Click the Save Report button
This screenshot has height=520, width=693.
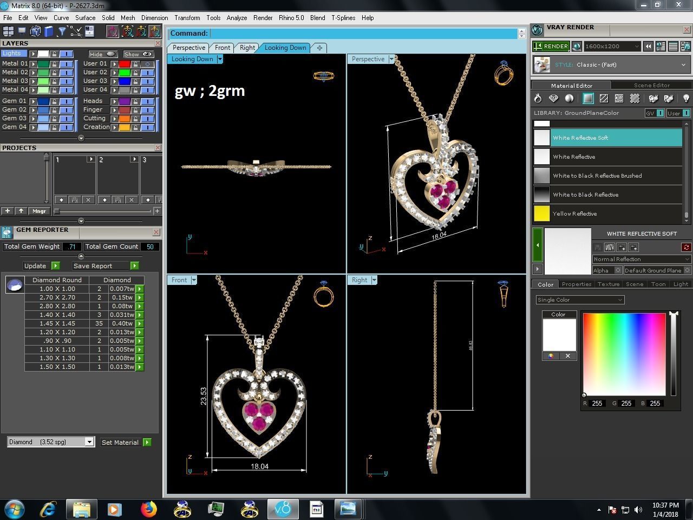[106, 266]
